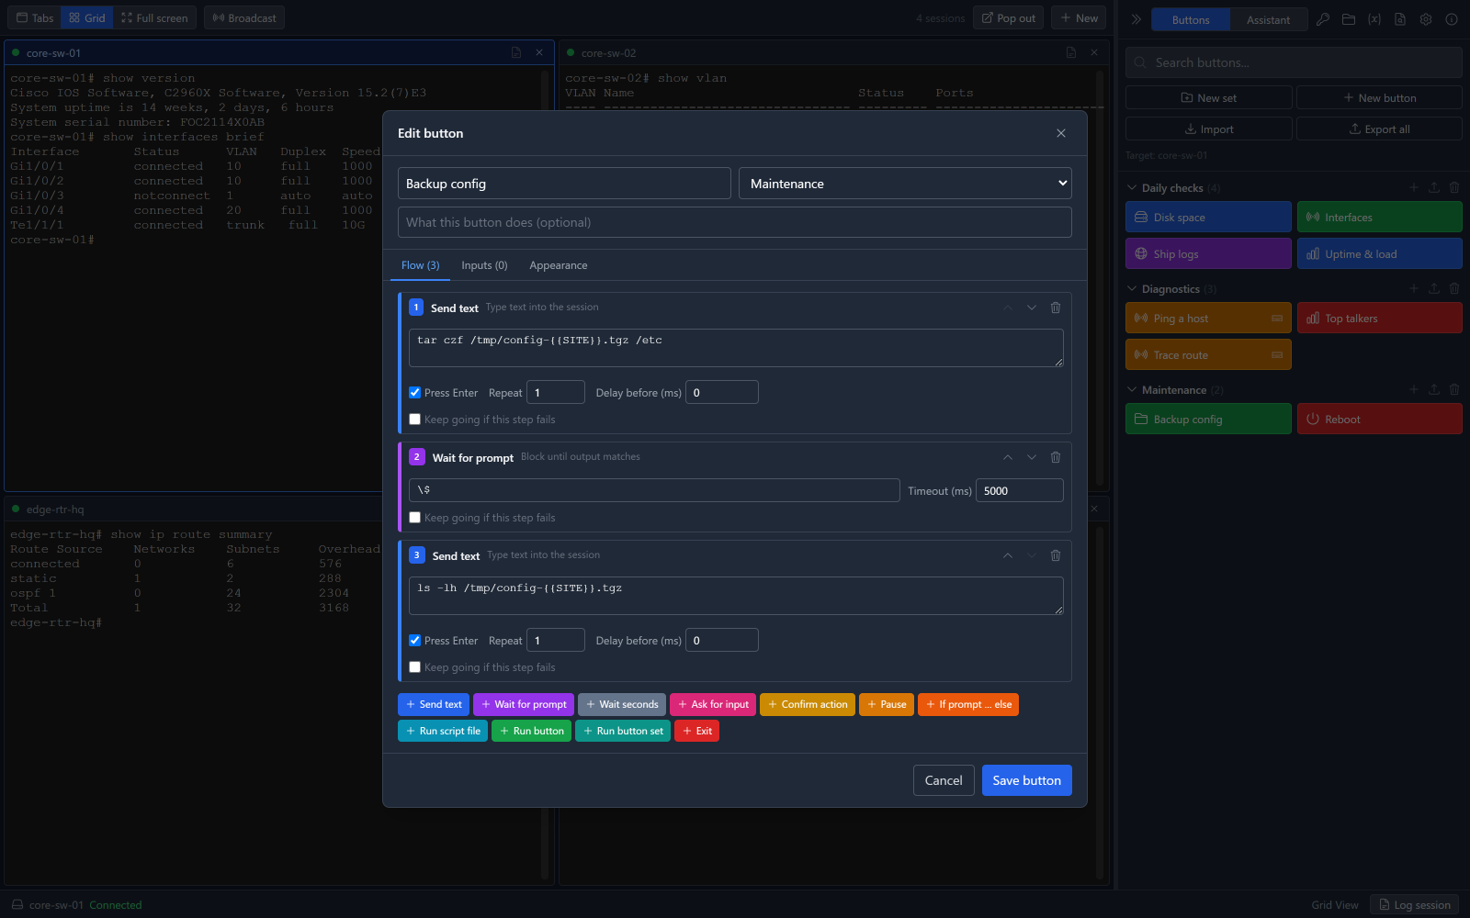Add a Run script file step

coord(443,731)
